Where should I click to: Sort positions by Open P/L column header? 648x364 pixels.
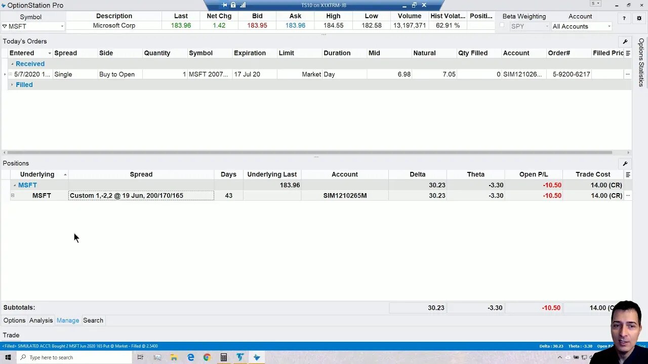pos(534,174)
